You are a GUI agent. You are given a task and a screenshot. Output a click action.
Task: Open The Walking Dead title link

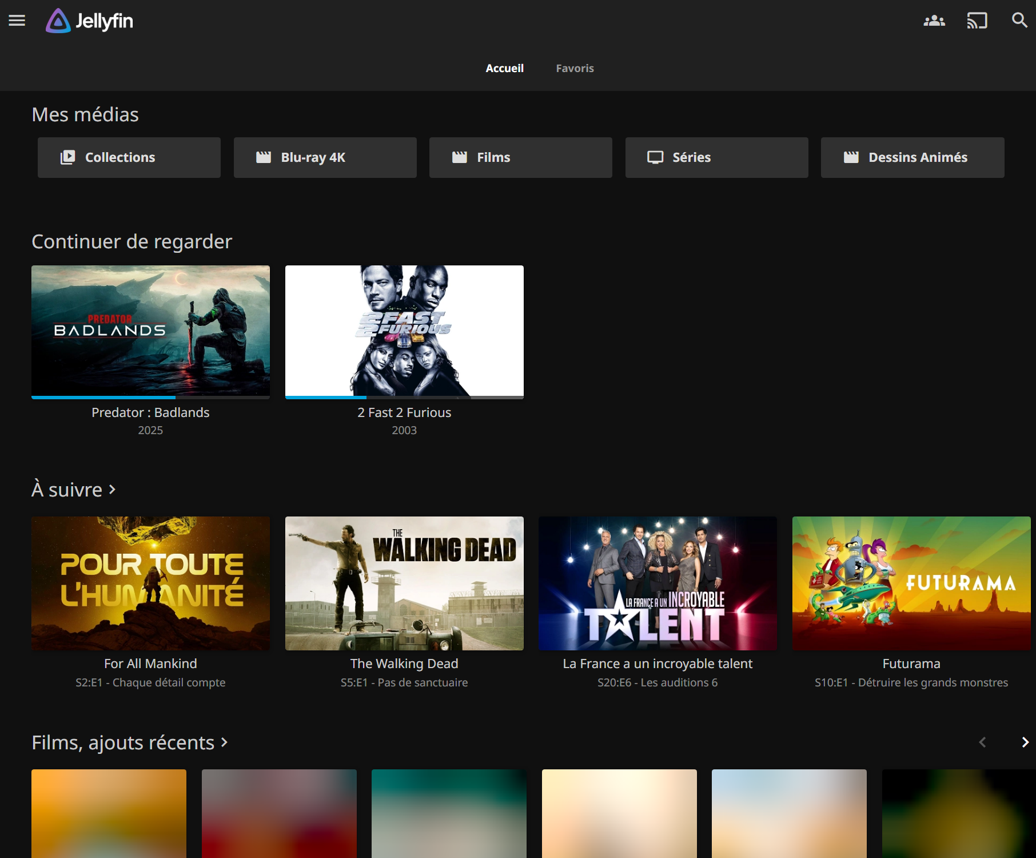pyautogui.click(x=404, y=664)
